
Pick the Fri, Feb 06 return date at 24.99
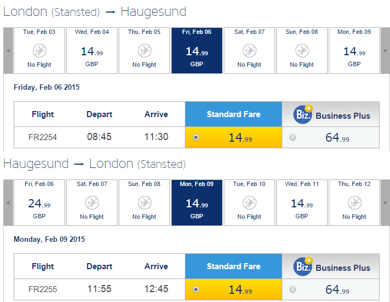pos(39,202)
